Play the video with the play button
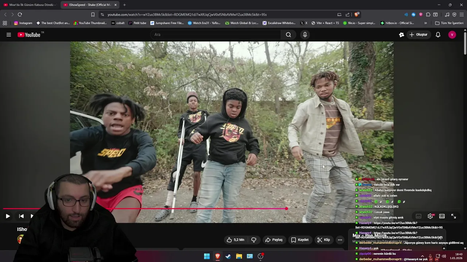The image size is (467, 262). click(8, 216)
